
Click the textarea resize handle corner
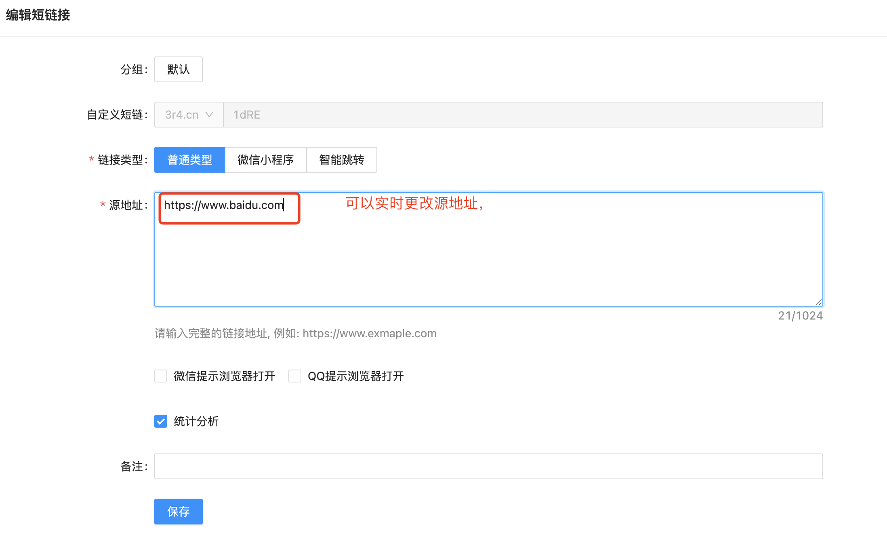pyautogui.click(x=818, y=302)
